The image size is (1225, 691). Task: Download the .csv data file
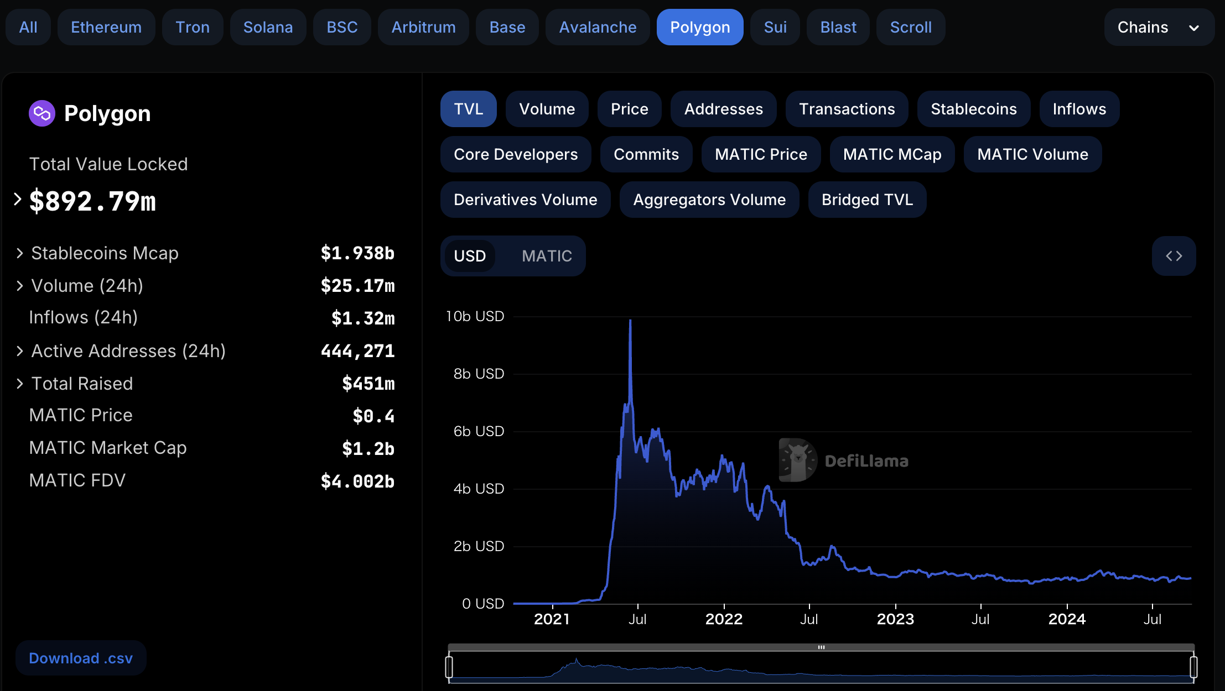coord(81,658)
